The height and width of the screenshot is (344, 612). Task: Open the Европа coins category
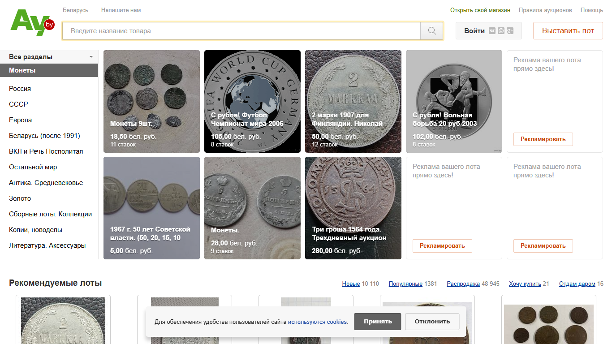pyautogui.click(x=20, y=120)
